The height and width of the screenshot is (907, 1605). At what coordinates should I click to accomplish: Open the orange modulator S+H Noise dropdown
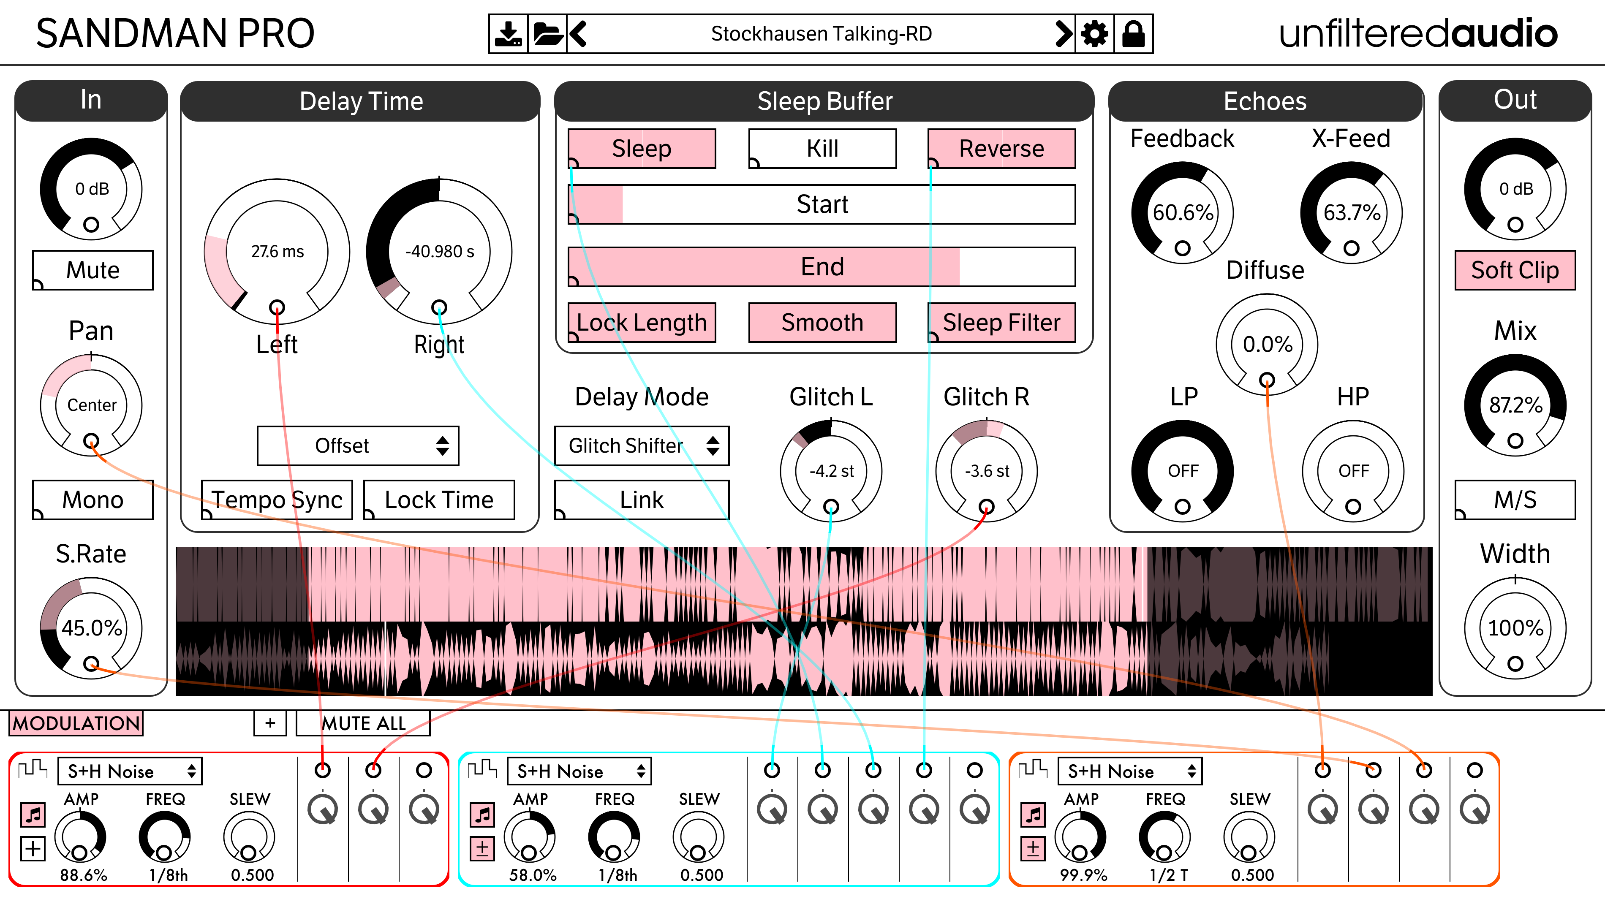[1130, 771]
